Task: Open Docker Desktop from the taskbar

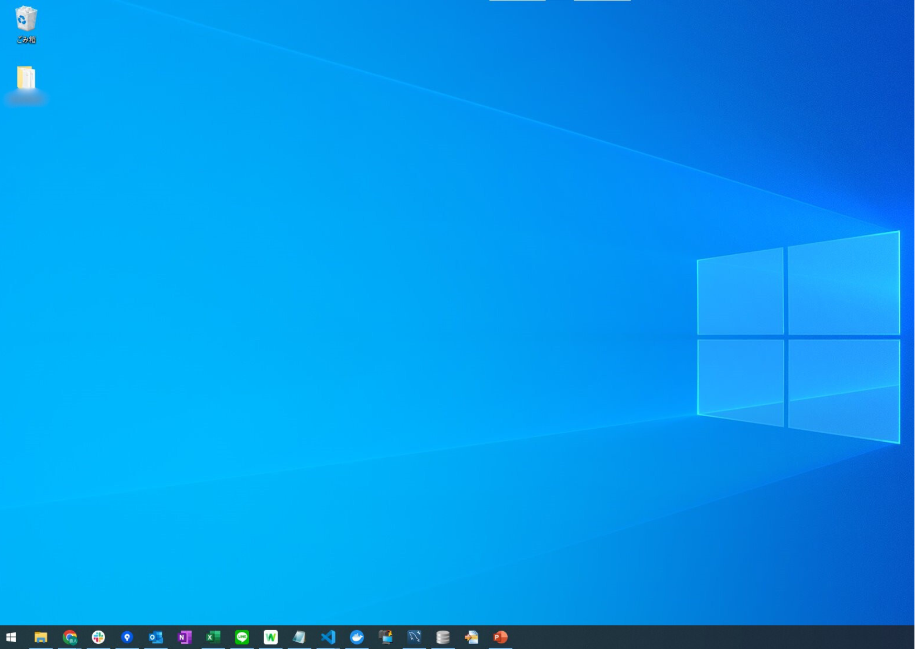Action: tap(357, 637)
